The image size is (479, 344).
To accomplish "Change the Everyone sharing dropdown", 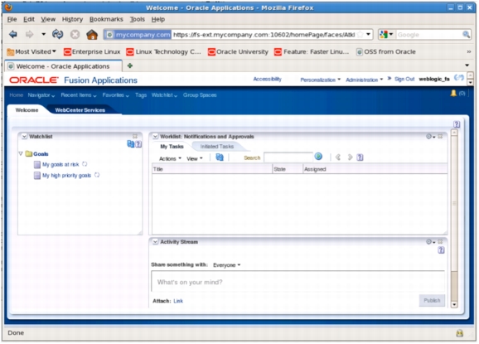I will click(227, 265).
